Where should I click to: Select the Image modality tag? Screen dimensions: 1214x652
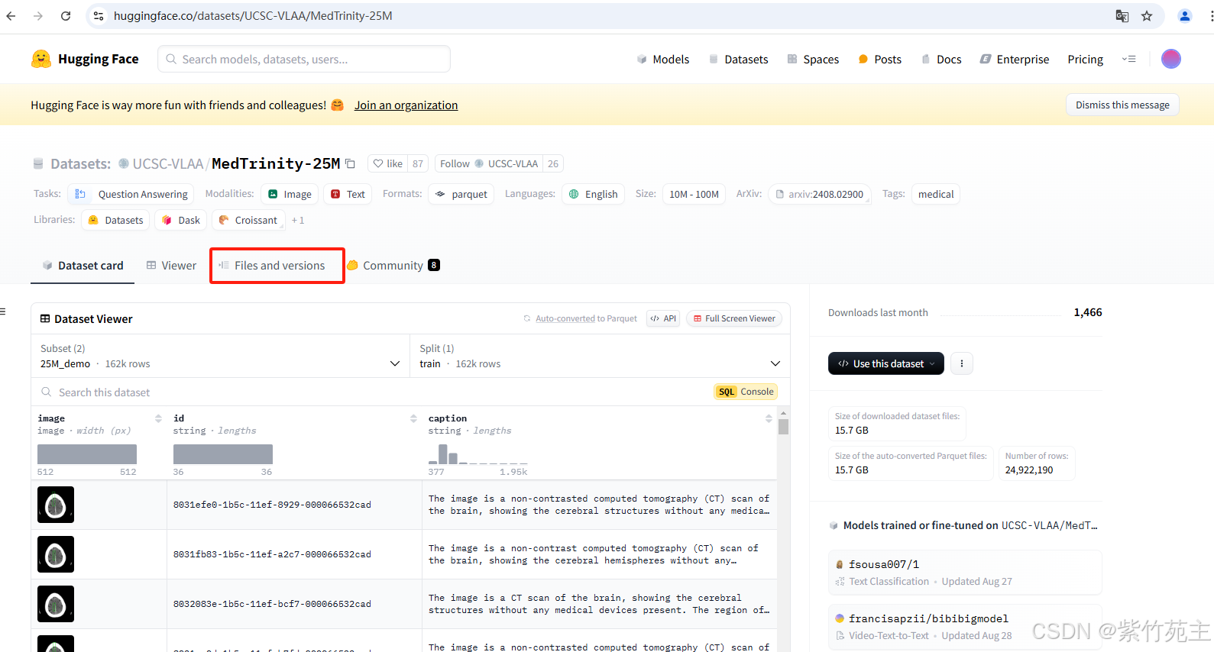(290, 194)
